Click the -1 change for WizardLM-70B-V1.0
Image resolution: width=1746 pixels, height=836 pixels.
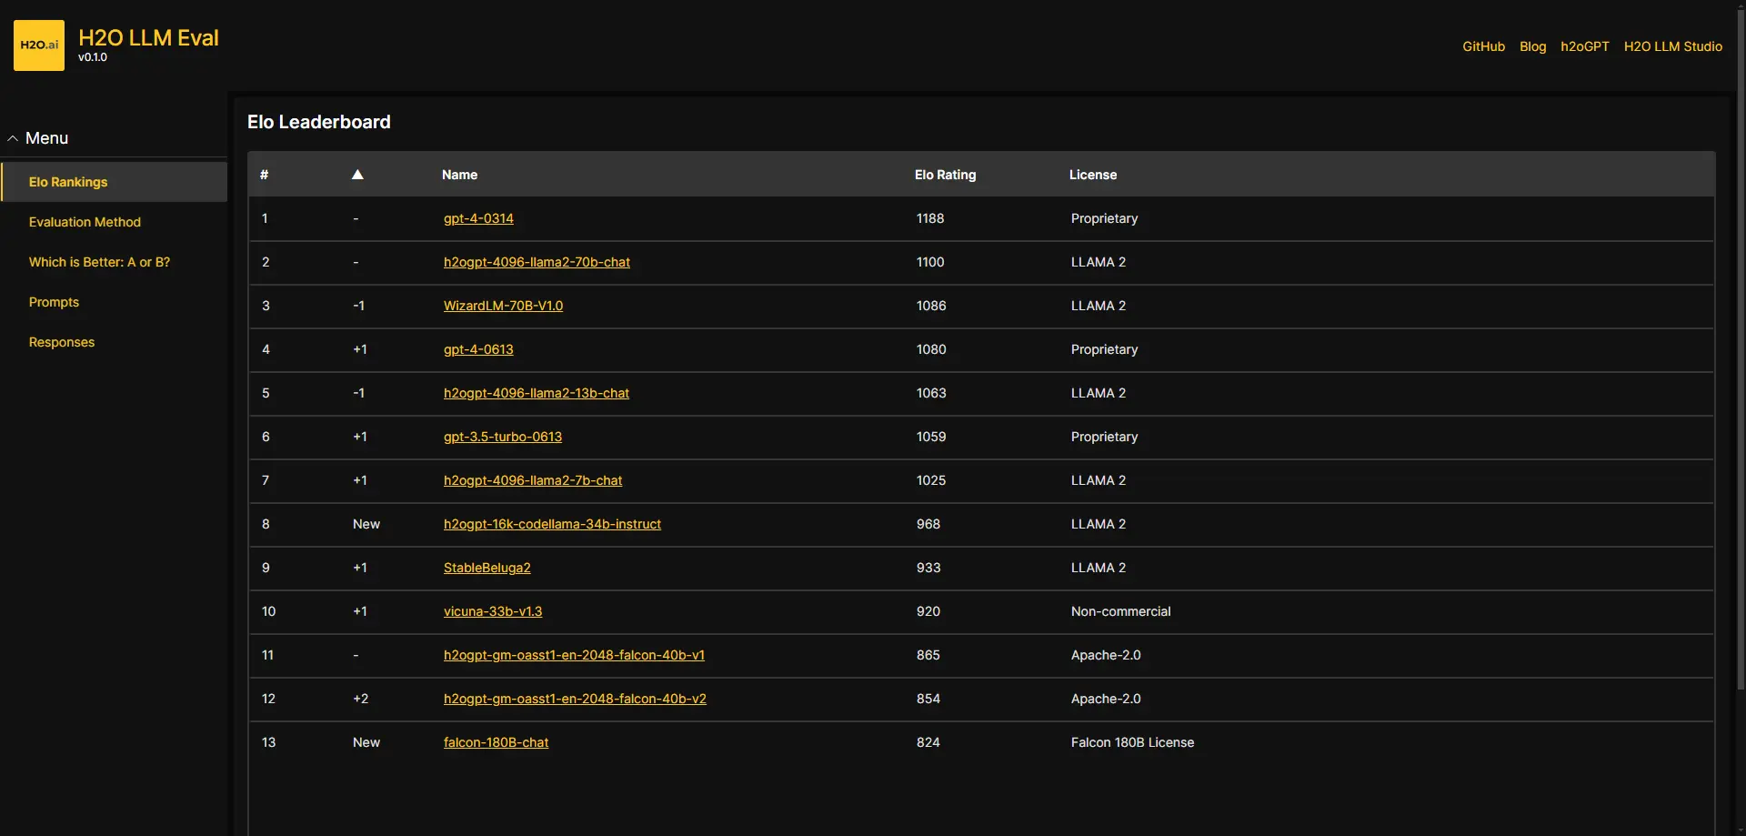359,306
